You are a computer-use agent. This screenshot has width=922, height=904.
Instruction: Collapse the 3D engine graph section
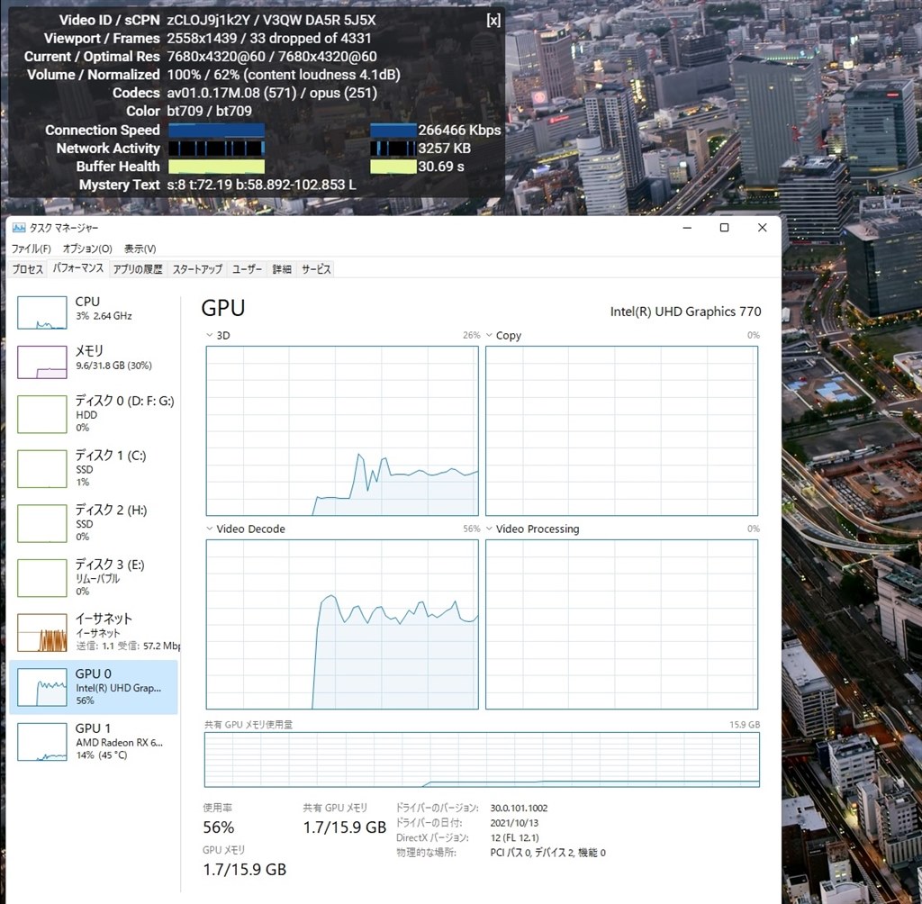209,335
